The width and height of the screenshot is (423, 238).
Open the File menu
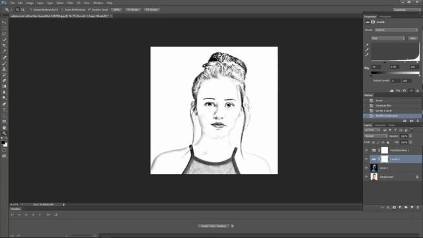point(13,3)
